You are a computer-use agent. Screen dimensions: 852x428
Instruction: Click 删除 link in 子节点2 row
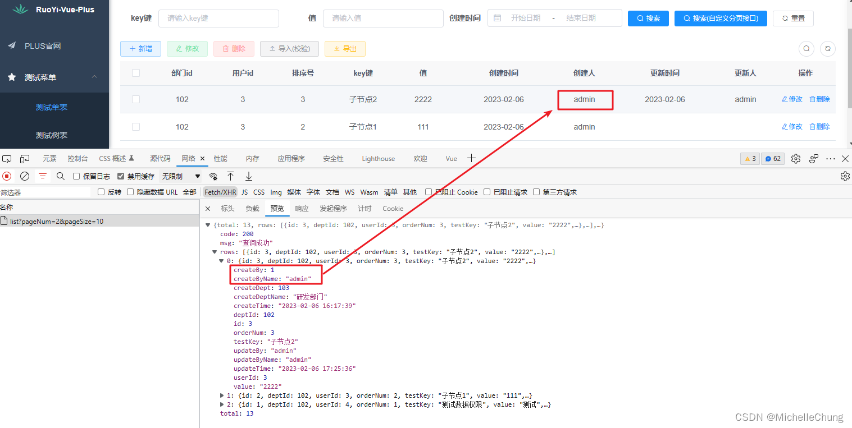819,99
